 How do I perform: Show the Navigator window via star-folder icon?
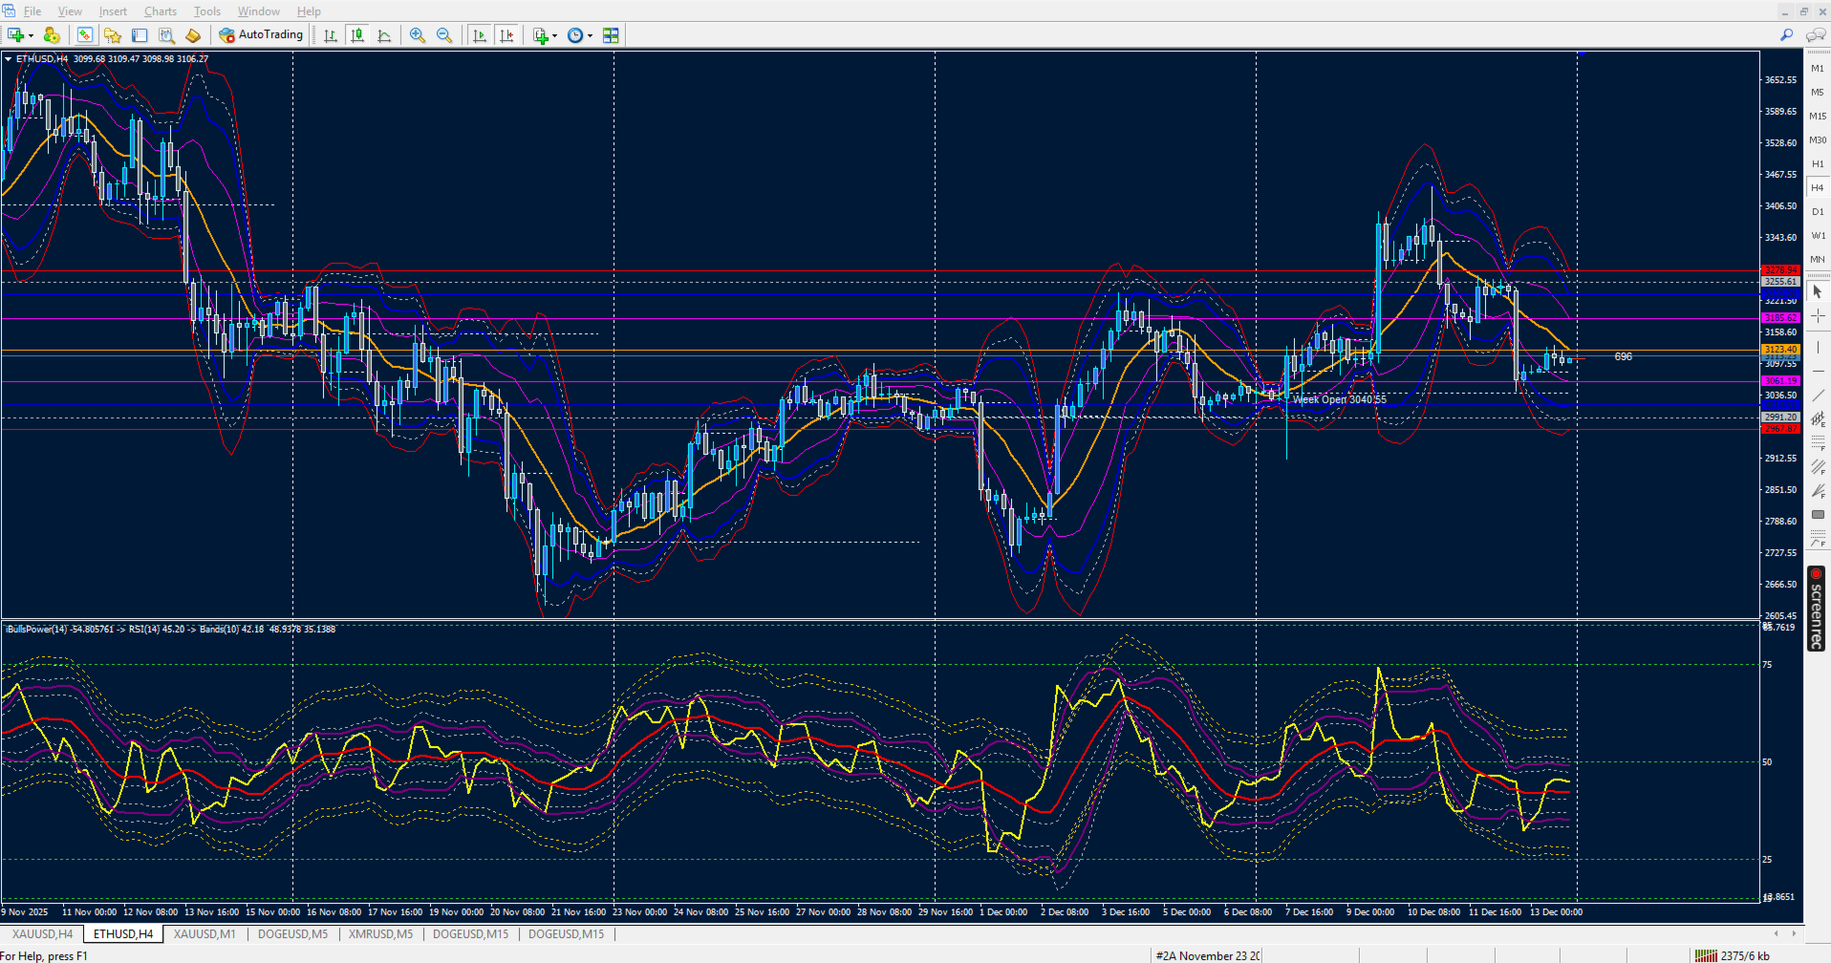[x=113, y=35]
